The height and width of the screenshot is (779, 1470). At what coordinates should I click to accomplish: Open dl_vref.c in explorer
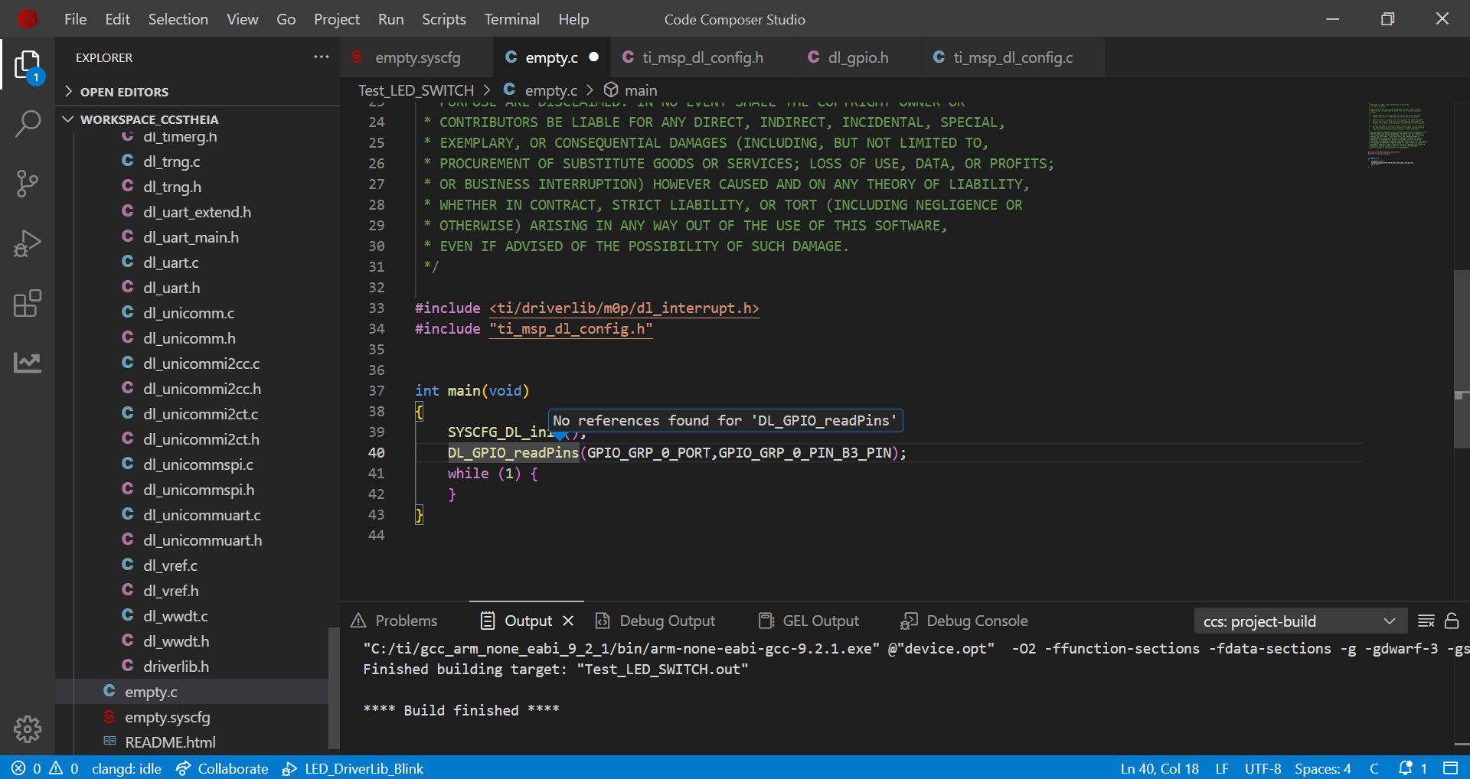(x=170, y=566)
